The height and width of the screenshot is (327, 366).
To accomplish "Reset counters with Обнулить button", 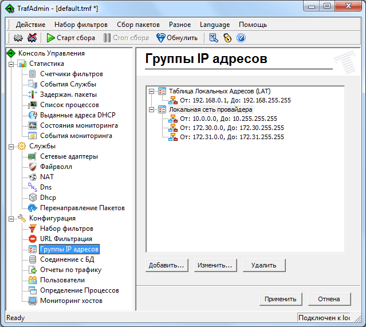I will point(177,38).
